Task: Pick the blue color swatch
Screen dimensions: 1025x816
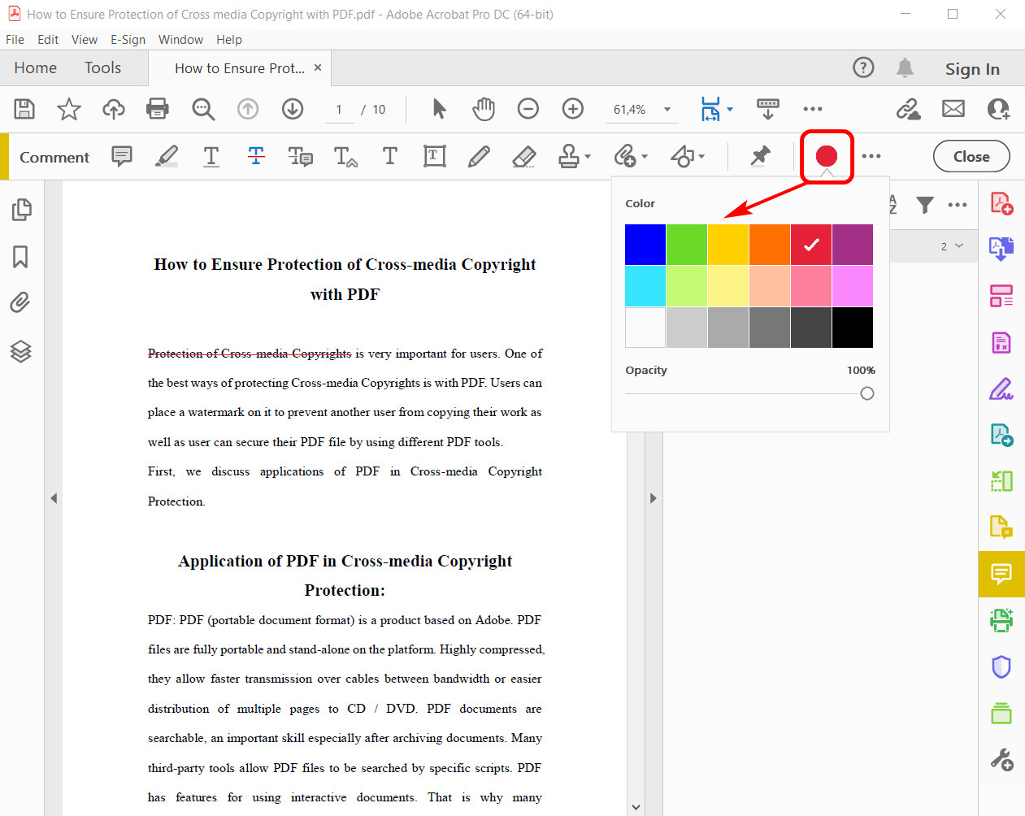Action: [x=645, y=245]
